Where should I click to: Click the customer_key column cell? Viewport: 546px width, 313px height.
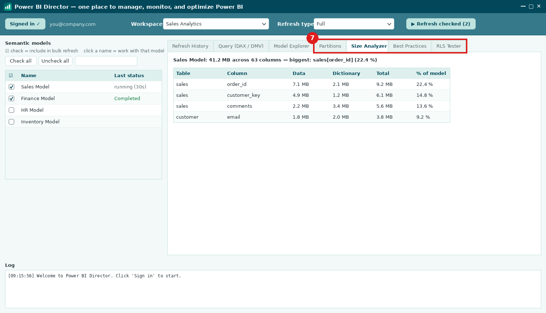pos(244,95)
